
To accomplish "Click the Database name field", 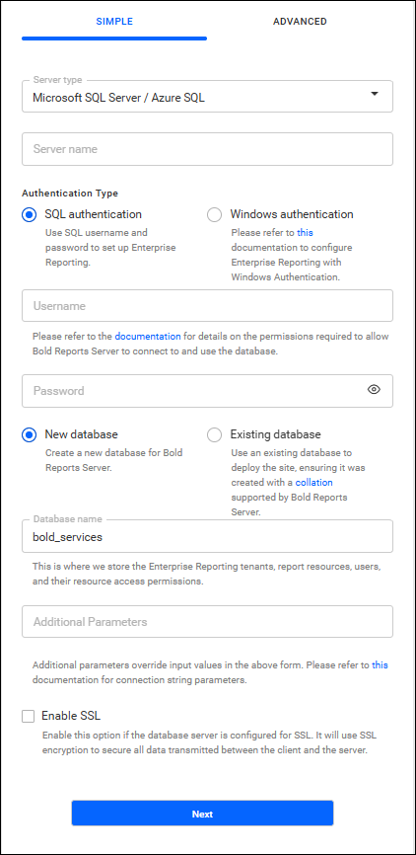I will click(207, 536).
